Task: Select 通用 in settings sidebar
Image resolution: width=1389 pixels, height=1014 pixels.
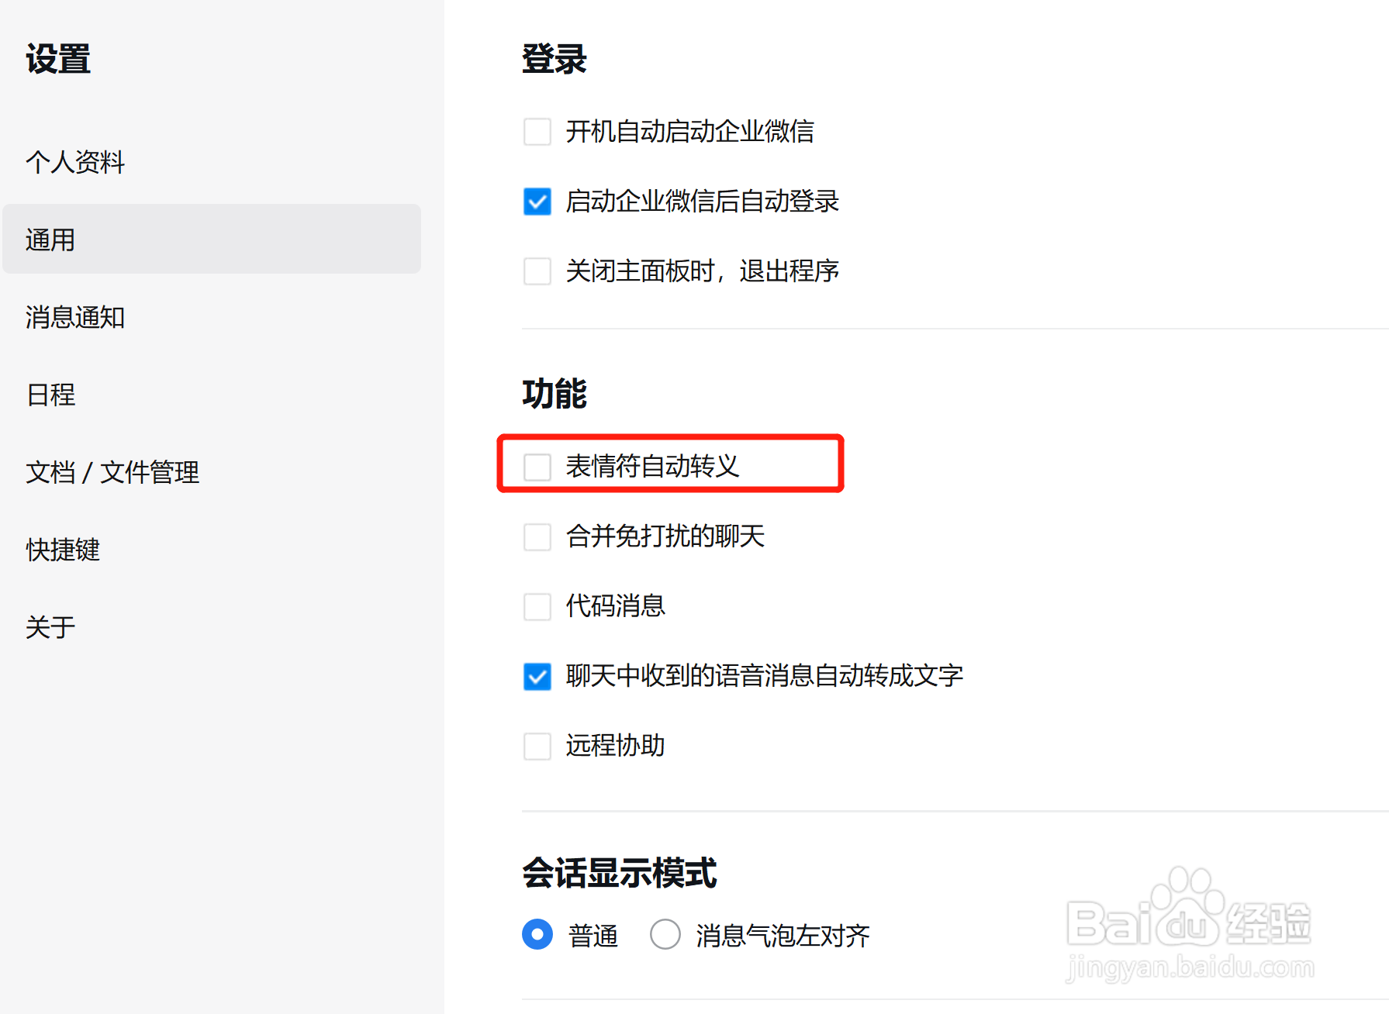Action: pos(212,239)
